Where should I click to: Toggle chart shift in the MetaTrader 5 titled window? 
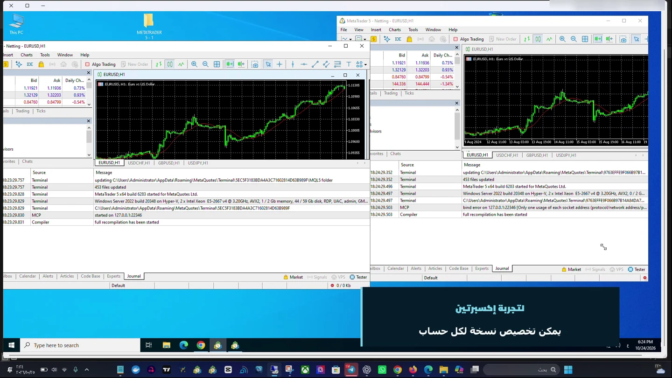pos(609,39)
